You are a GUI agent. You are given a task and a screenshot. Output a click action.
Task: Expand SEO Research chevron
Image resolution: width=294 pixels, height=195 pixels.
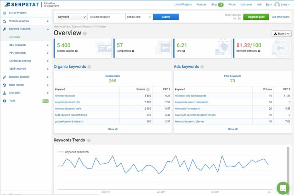(x=48, y=45)
